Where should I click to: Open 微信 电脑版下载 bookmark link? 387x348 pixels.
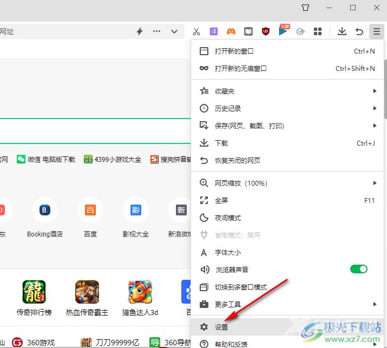pos(46,160)
